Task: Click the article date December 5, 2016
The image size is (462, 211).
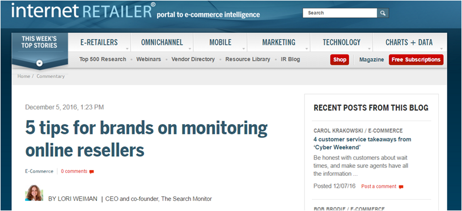Action: [64, 107]
